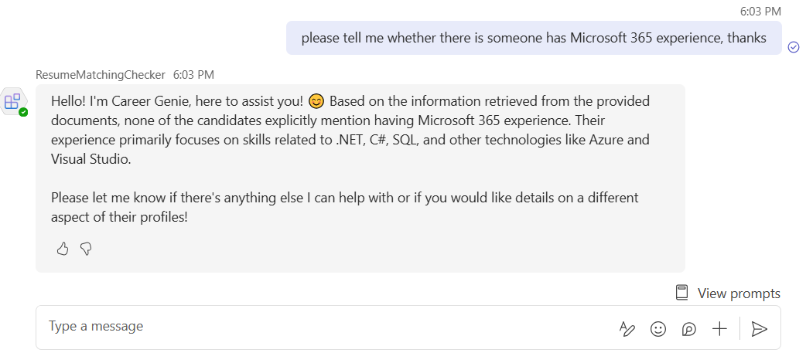806x363 pixels.
Task: Click the ResumeMatchingChecker sender name
Action: pos(101,75)
